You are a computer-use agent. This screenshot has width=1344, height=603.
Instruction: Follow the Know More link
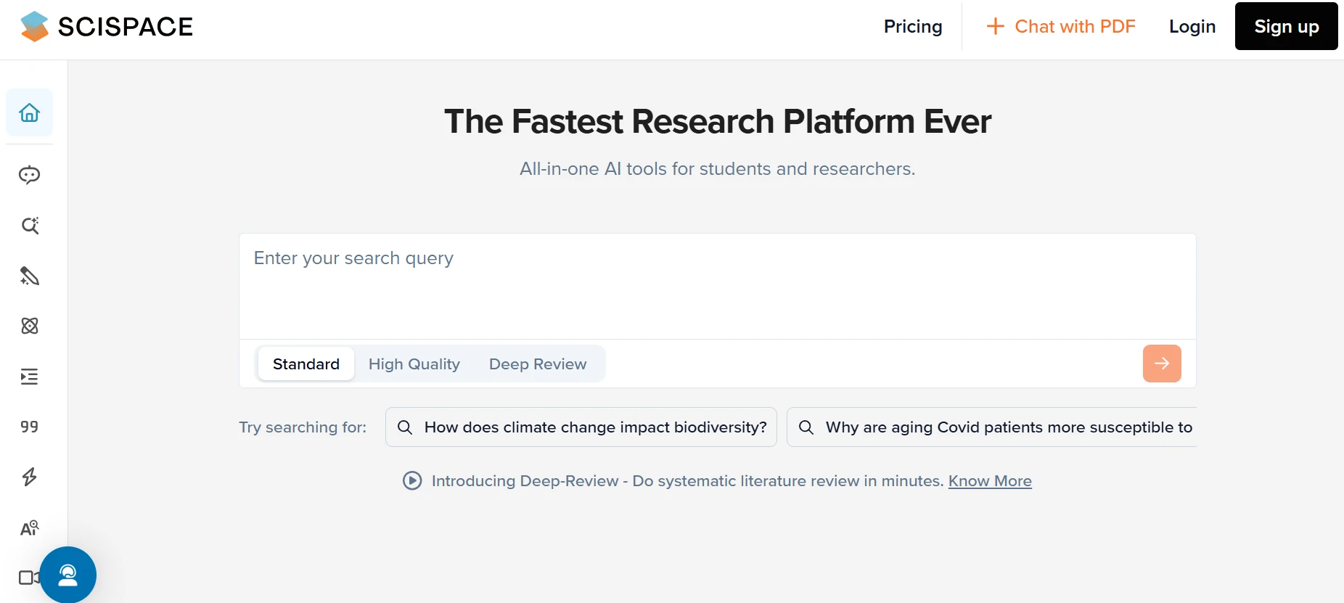[x=989, y=480]
